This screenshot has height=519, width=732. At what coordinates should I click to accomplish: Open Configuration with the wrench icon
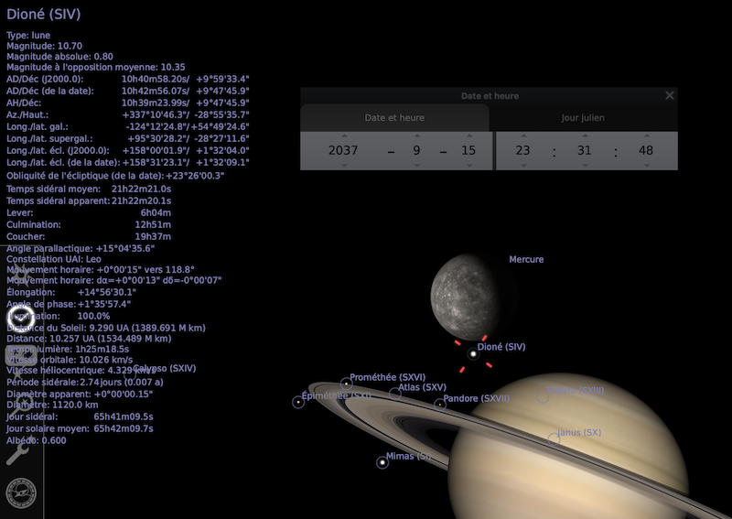[19, 450]
